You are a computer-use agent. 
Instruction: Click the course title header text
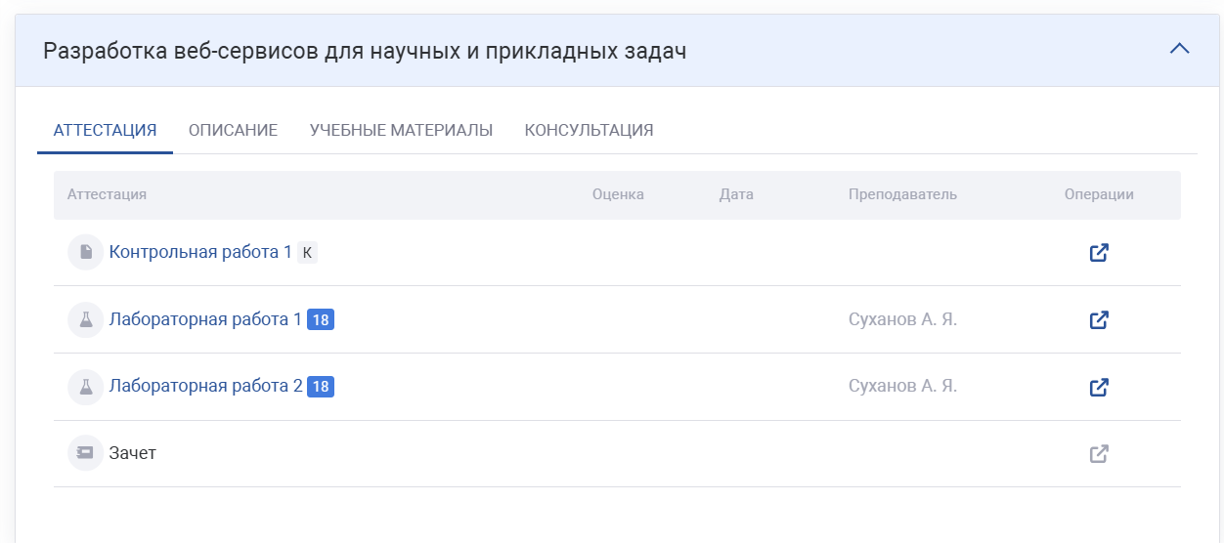[365, 51]
